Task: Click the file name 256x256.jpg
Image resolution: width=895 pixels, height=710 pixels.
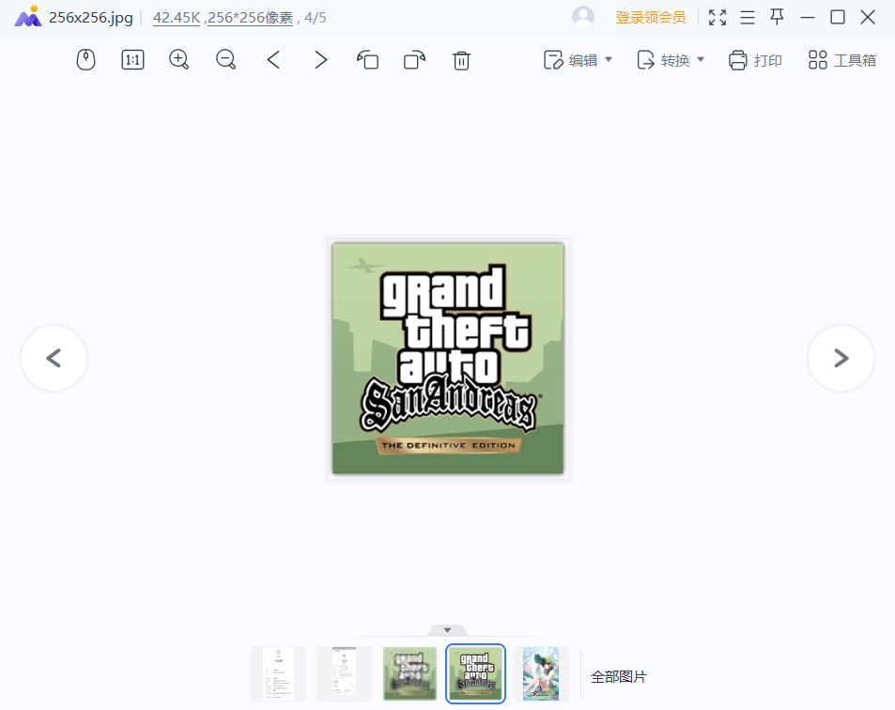Action: (x=91, y=18)
